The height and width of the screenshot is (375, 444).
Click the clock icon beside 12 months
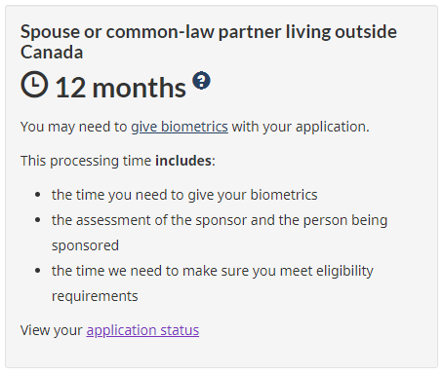[x=34, y=85]
